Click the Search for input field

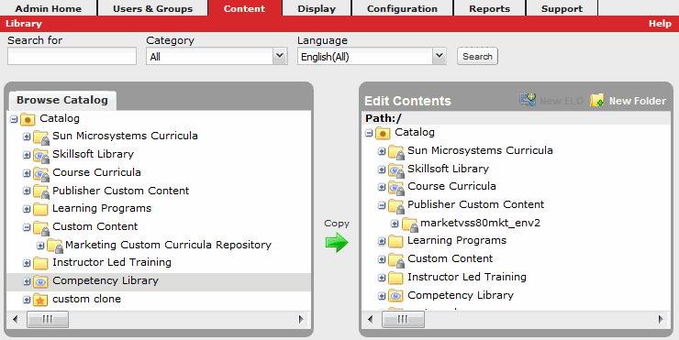click(x=72, y=56)
